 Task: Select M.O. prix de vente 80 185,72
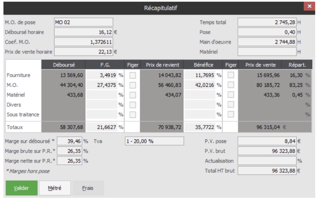click(268, 85)
